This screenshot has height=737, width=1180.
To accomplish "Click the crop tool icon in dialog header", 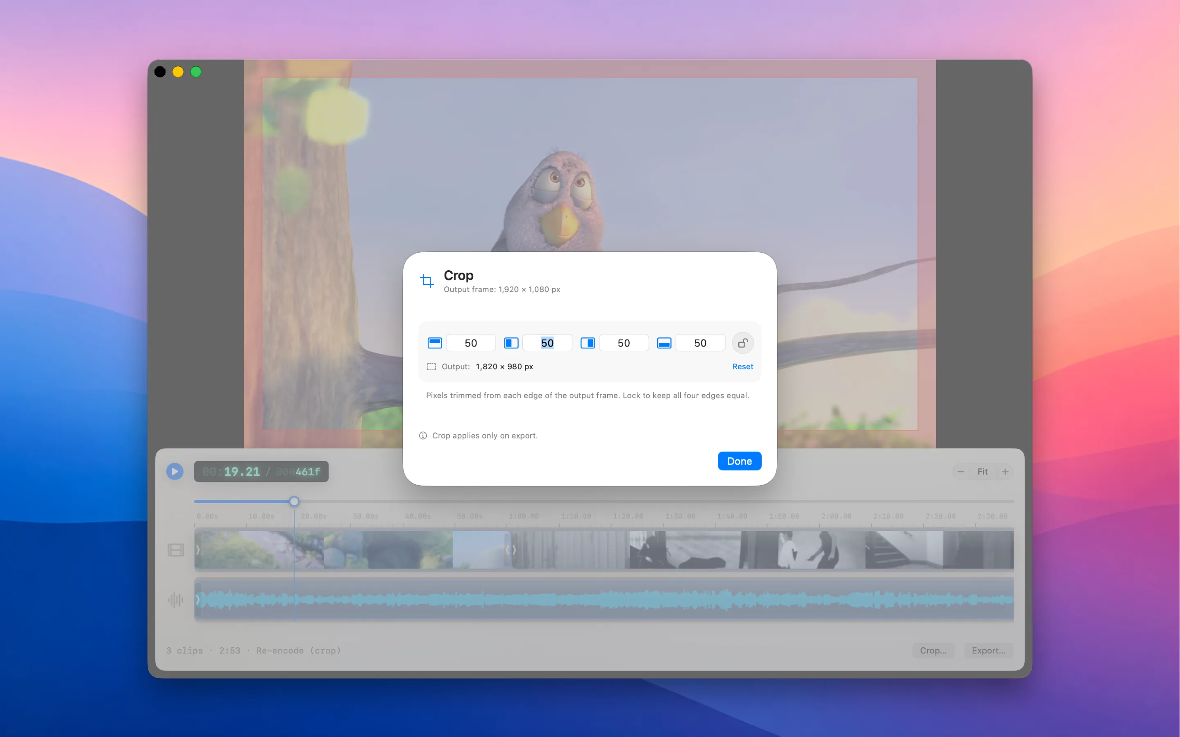I will click(427, 281).
